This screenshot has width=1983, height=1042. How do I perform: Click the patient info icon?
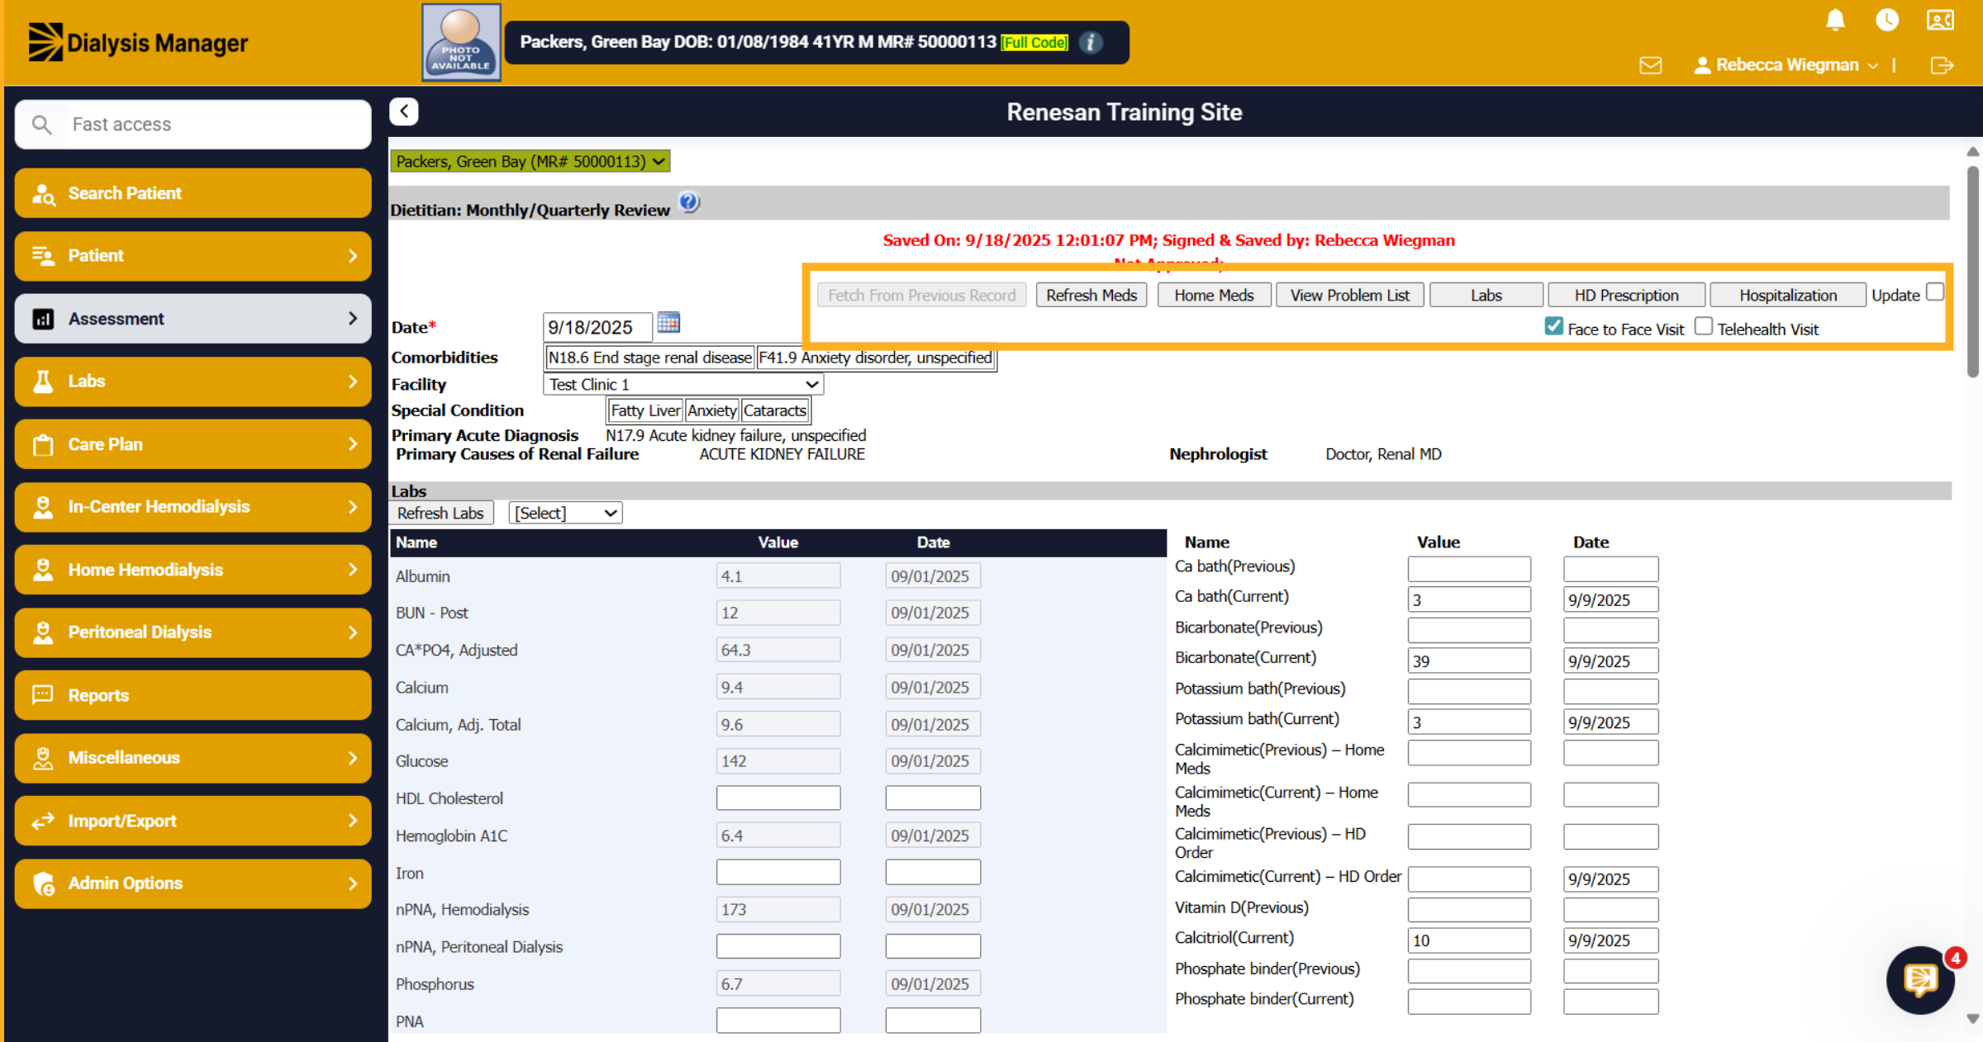click(1091, 42)
